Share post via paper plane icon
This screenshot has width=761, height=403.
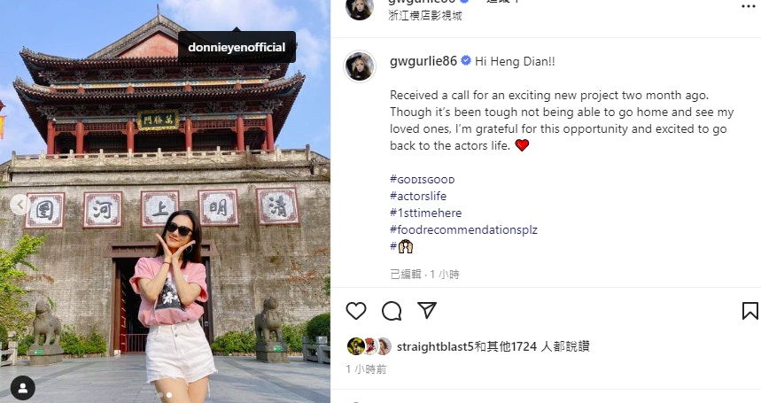coord(427,310)
